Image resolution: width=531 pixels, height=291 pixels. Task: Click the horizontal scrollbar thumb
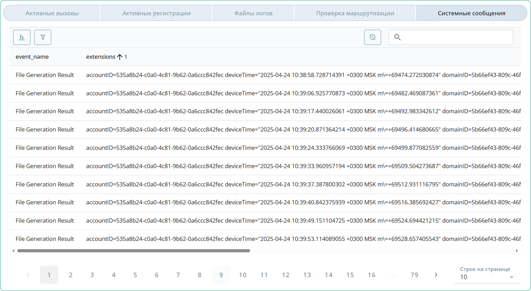pyautogui.click(x=133, y=250)
